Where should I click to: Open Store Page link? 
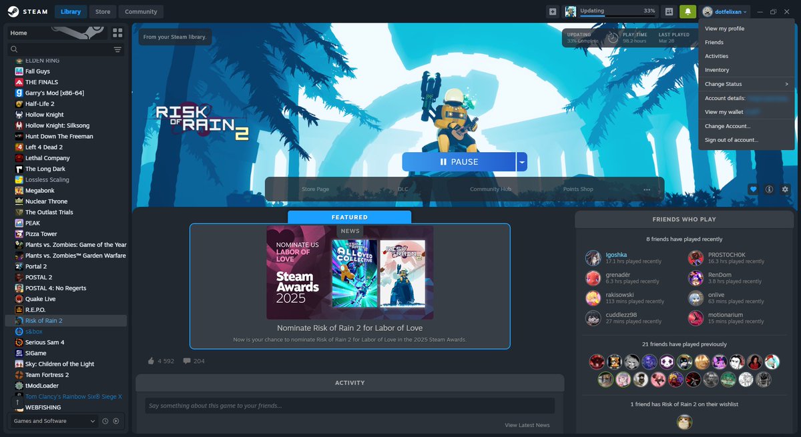[x=315, y=189]
